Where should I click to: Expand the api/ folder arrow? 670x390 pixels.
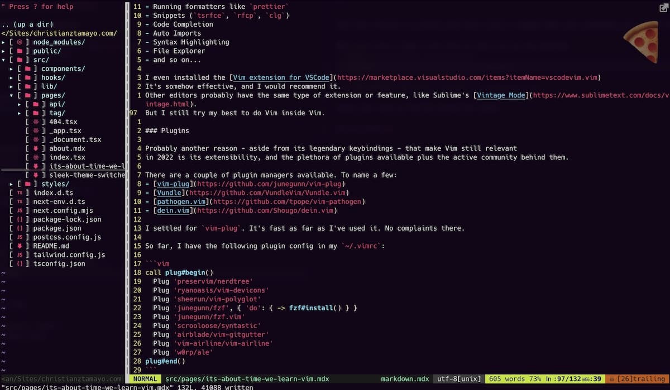(x=20, y=104)
